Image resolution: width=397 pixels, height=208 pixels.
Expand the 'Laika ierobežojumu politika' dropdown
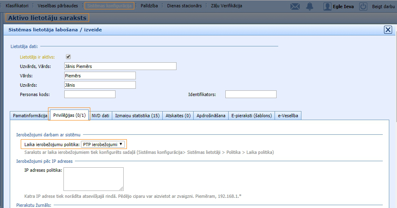pos(103,144)
